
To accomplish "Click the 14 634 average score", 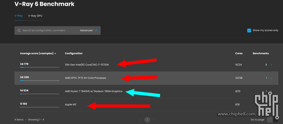I will click(x=24, y=90).
